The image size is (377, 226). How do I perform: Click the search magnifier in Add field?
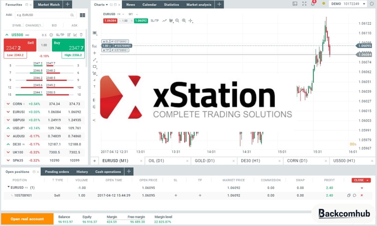pyautogui.click(x=72, y=15)
